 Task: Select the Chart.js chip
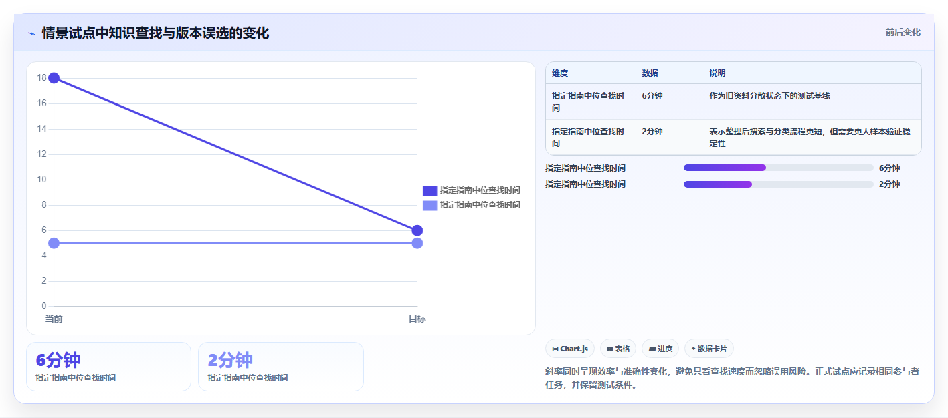(x=570, y=349)
